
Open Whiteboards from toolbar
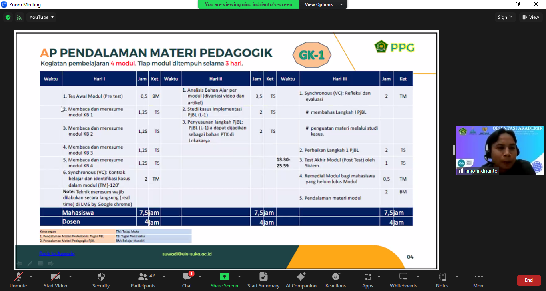point(403,280)
